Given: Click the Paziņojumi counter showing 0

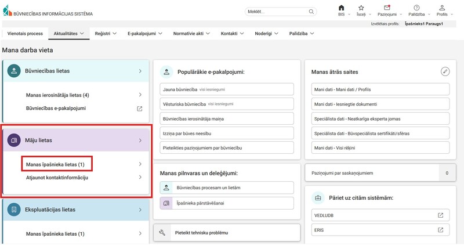Looking at the screenshot, I should tap(447, 173).
